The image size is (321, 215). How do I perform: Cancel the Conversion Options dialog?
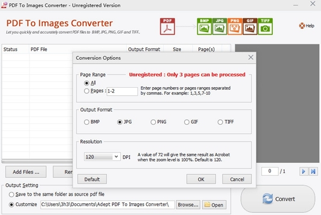point(237,179)
